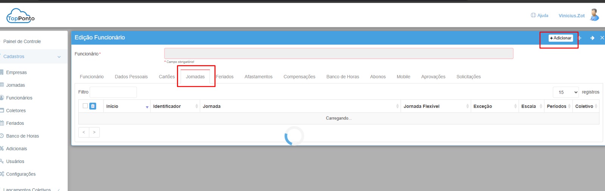
Task: Click the user avatar icon
Action: pyautogui.click(x=594, y=15)
